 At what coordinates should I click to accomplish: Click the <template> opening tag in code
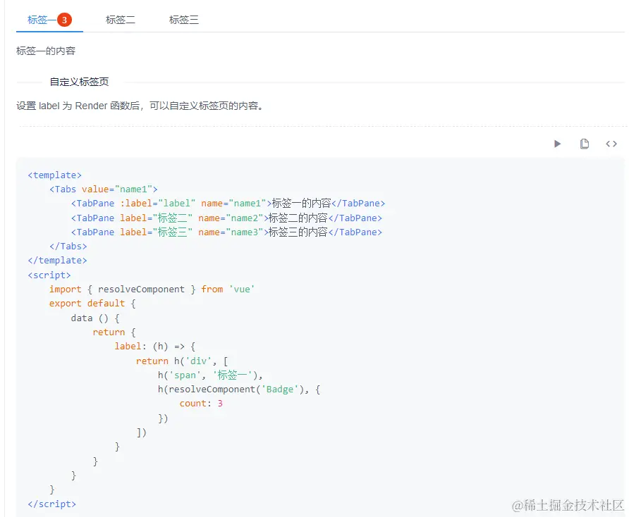[x=54, y=175]
